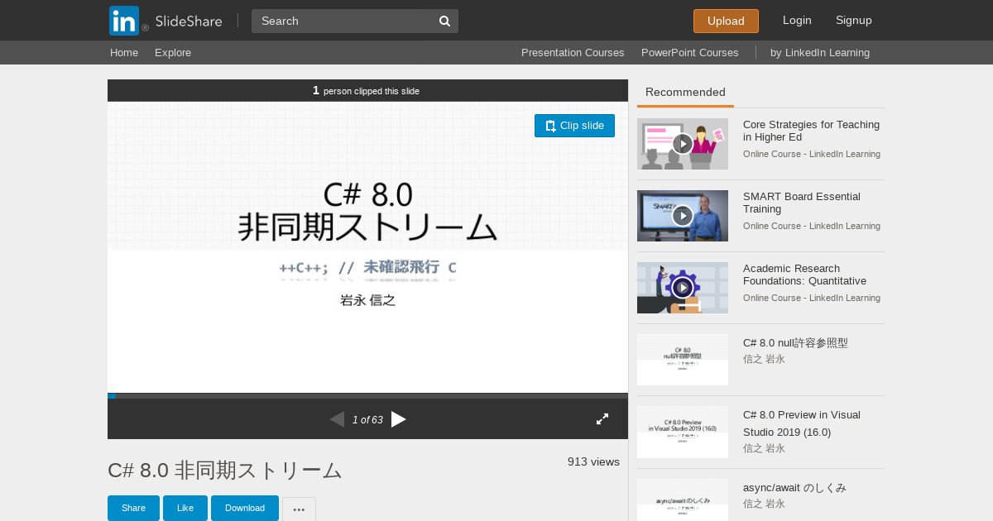Viewport: 993px width, 521px height.
Task: Play SMART Board Essential Training thumbnail
Action: tap(683, 216)
